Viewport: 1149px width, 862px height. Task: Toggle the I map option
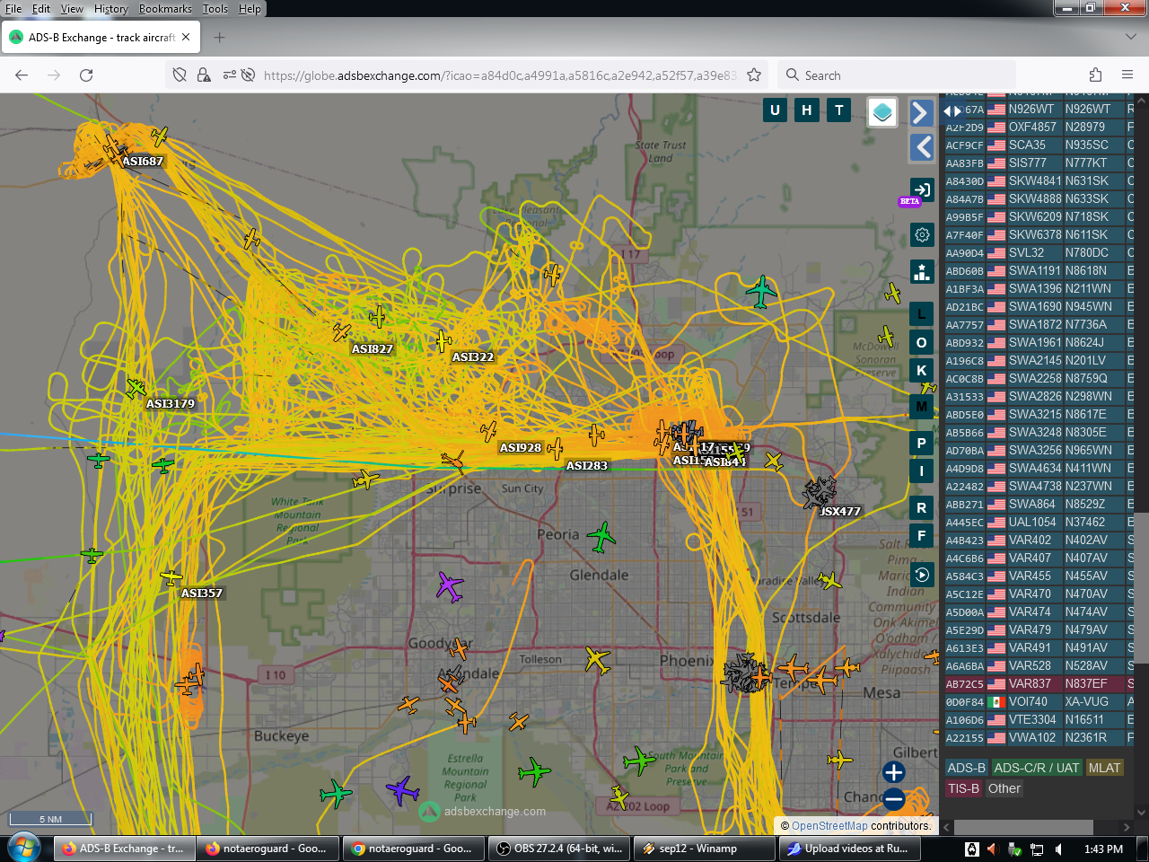point(921,471)
